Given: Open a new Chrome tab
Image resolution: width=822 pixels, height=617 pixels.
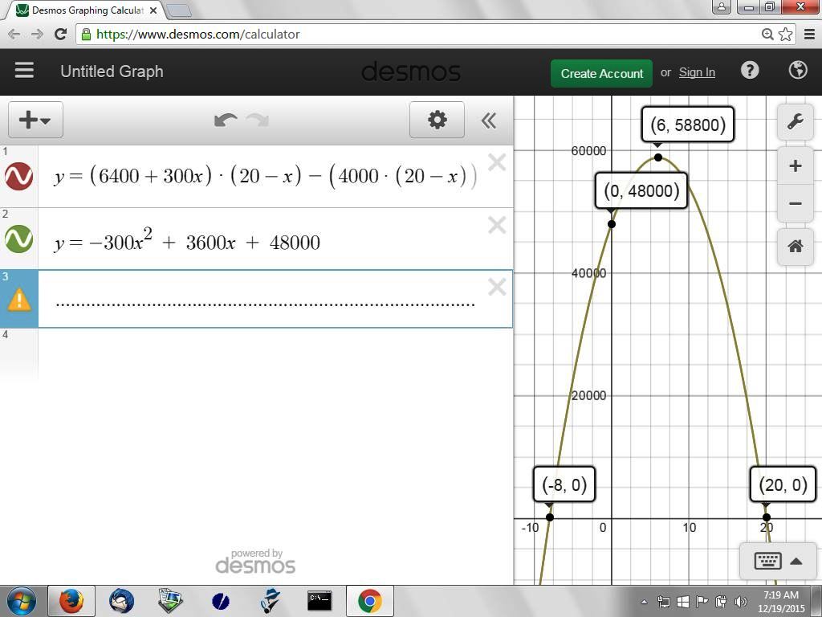Looking at the screenshot, I should [x=178, y=10].
